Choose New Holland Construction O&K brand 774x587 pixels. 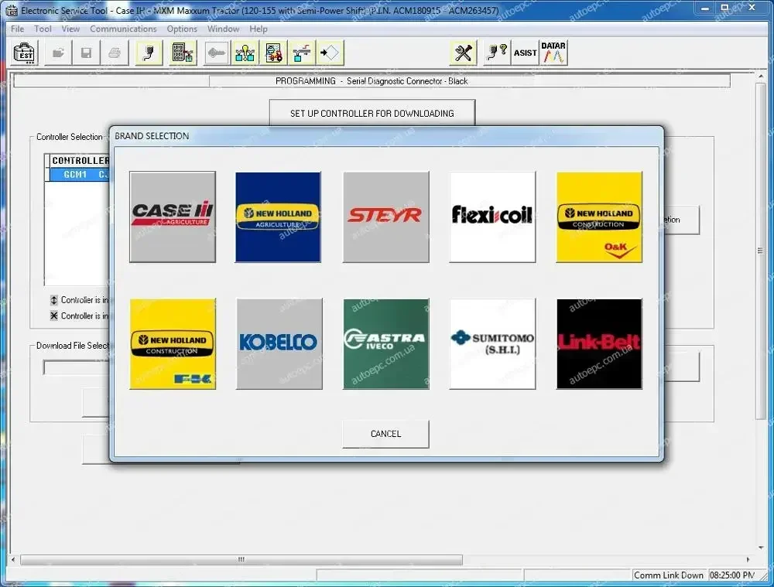coord(599,217)
